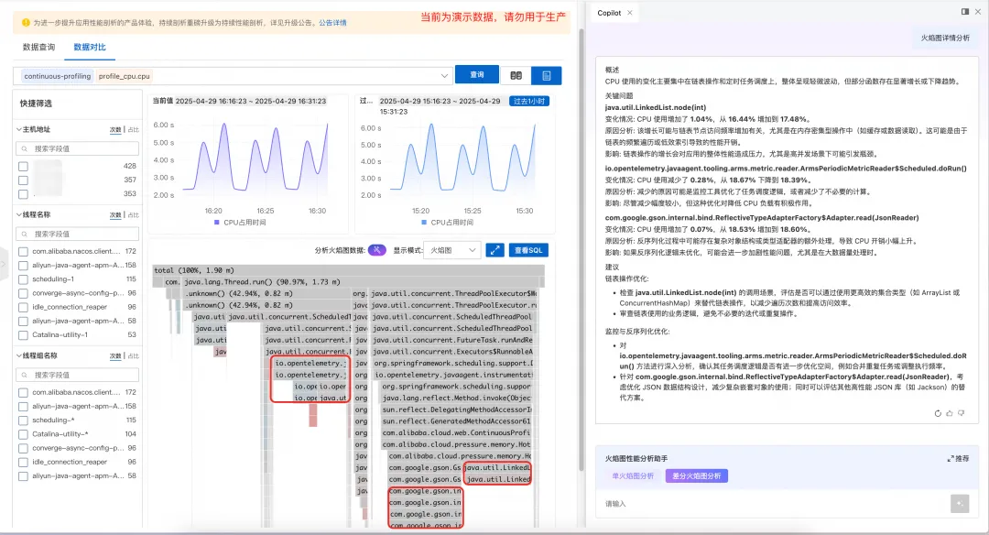Toggle the 分析火焰图数据 switch

coord(376,250)
